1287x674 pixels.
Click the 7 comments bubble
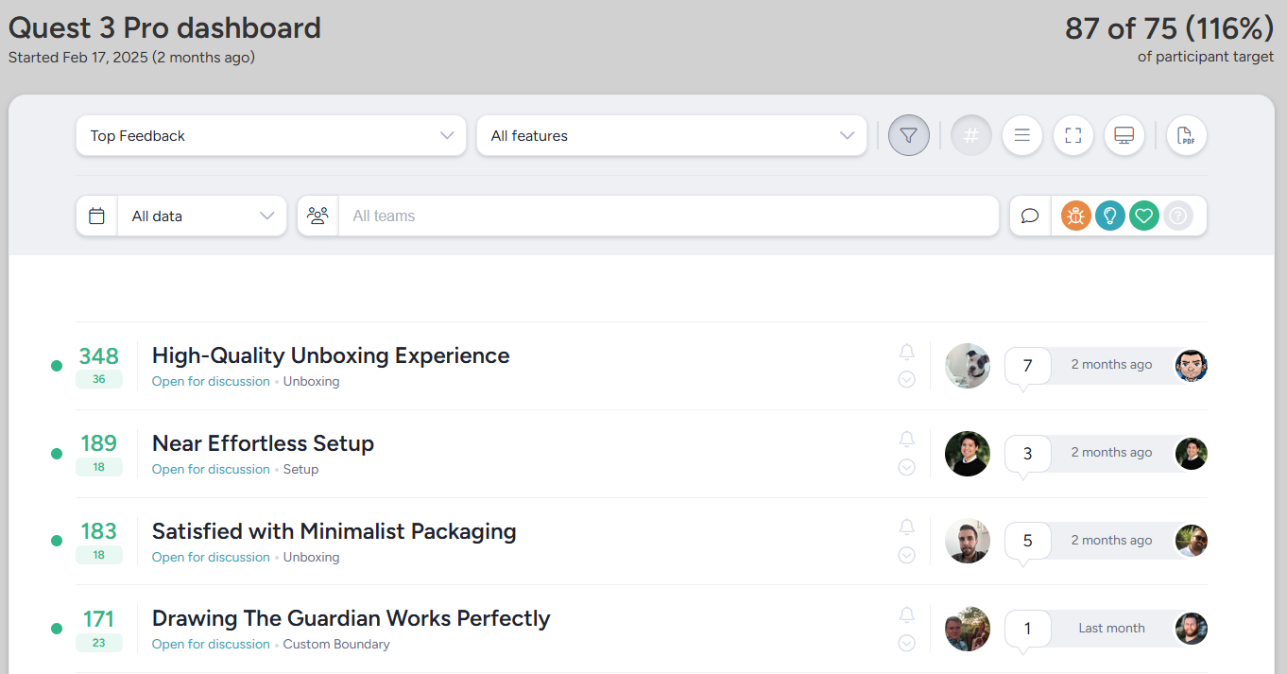(1028, 366)
